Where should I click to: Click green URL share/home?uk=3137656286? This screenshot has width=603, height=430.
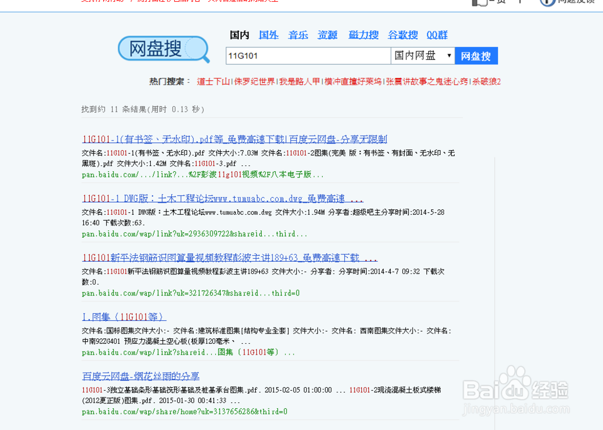tap(185, 411)
